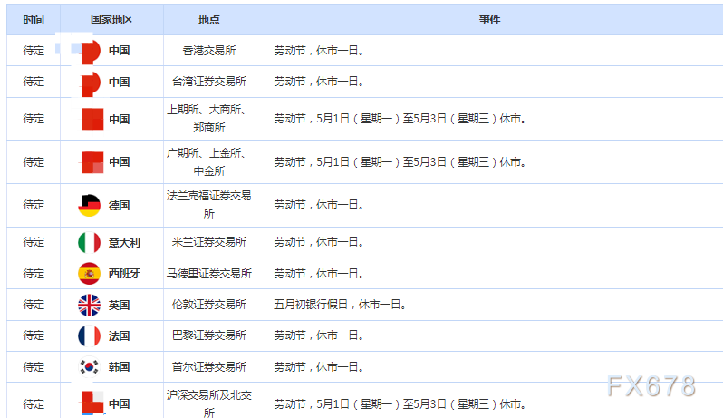Select the 广期所、上金所、中金所 cell
This screenshot has width=723, height=418.
tap(209, 162)
